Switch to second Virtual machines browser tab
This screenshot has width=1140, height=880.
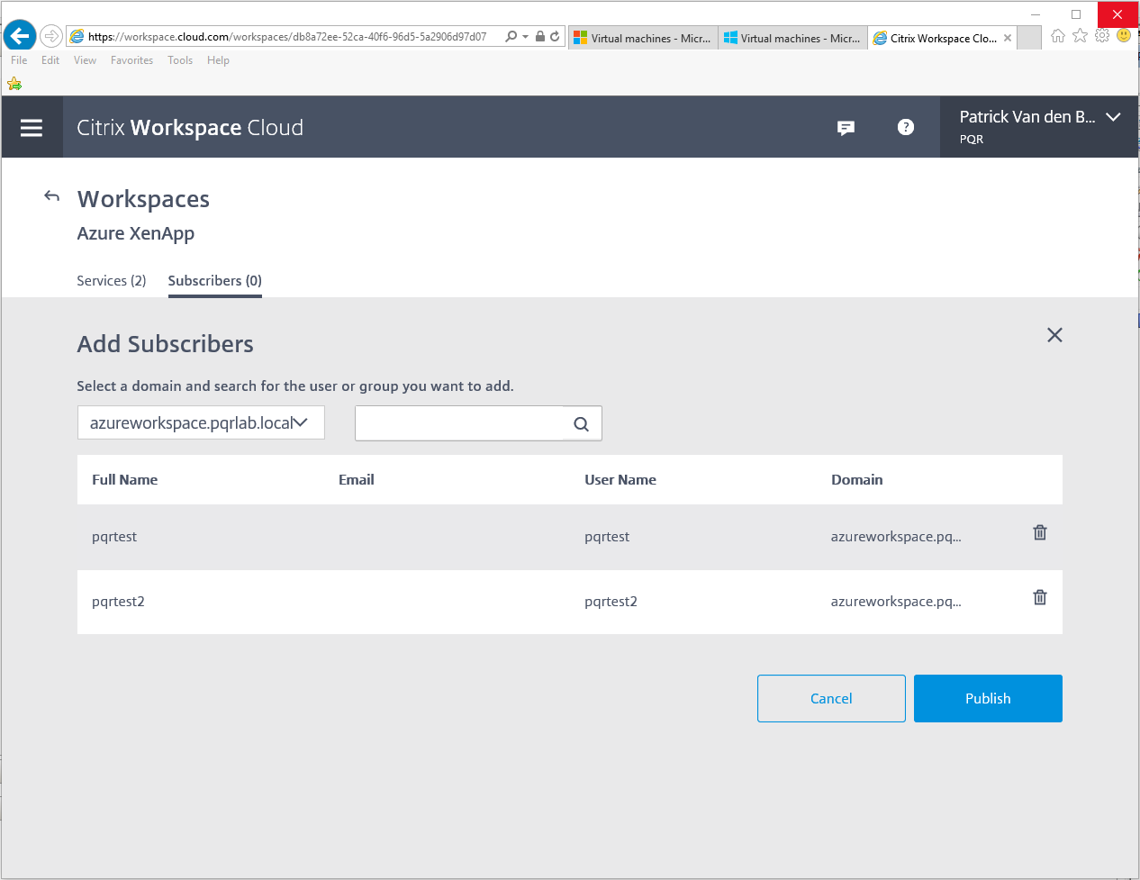pos(792,38)
